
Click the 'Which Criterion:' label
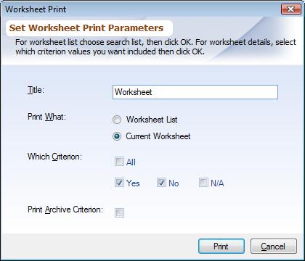[54, 157]
